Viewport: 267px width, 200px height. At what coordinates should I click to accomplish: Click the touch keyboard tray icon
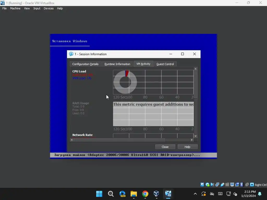[x=220, y=194]
